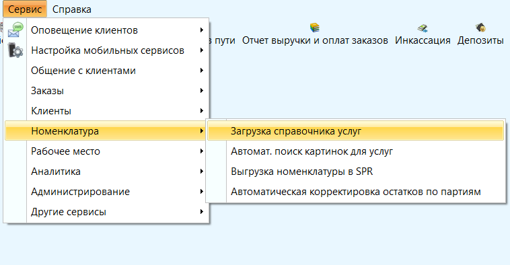Click the phone gear icon beside Настройка мобильных сервисов
Viewport: 510px width, 265px height.
15,50
